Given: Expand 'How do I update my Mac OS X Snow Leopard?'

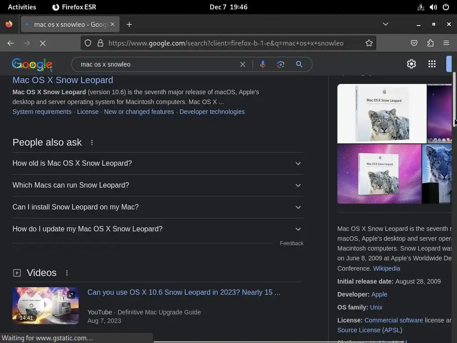Looking at the screenshot, I should (158, 229).
